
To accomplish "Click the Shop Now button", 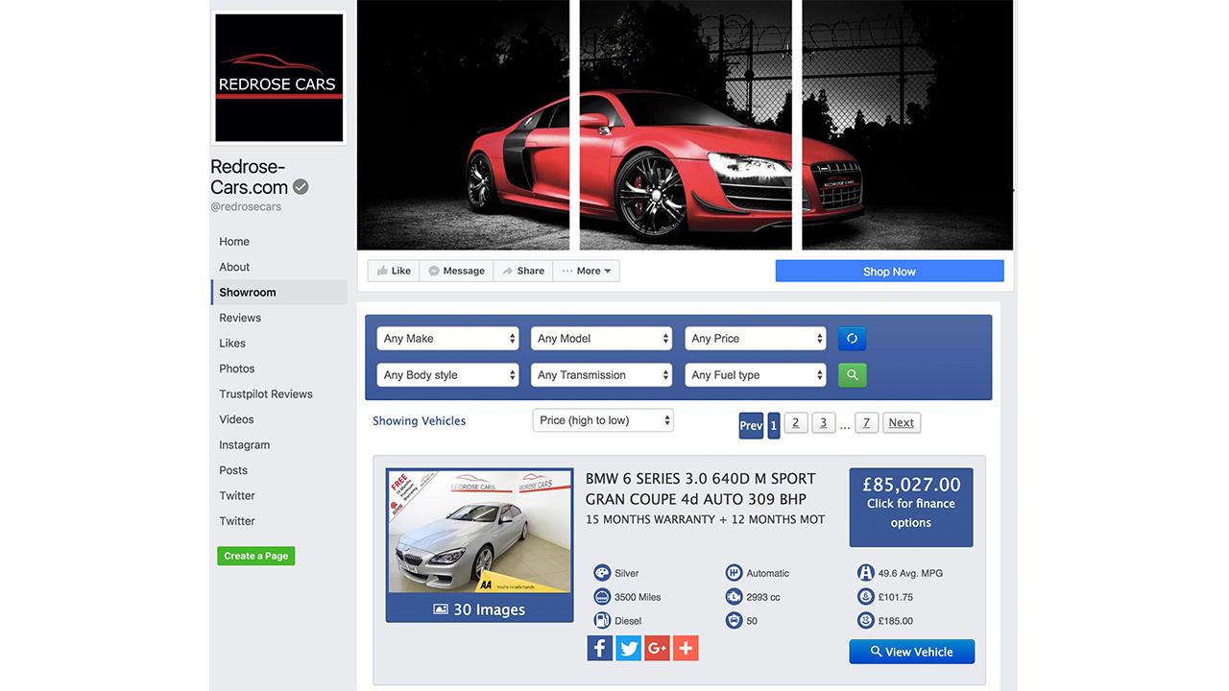I will (x=889, y=272).
